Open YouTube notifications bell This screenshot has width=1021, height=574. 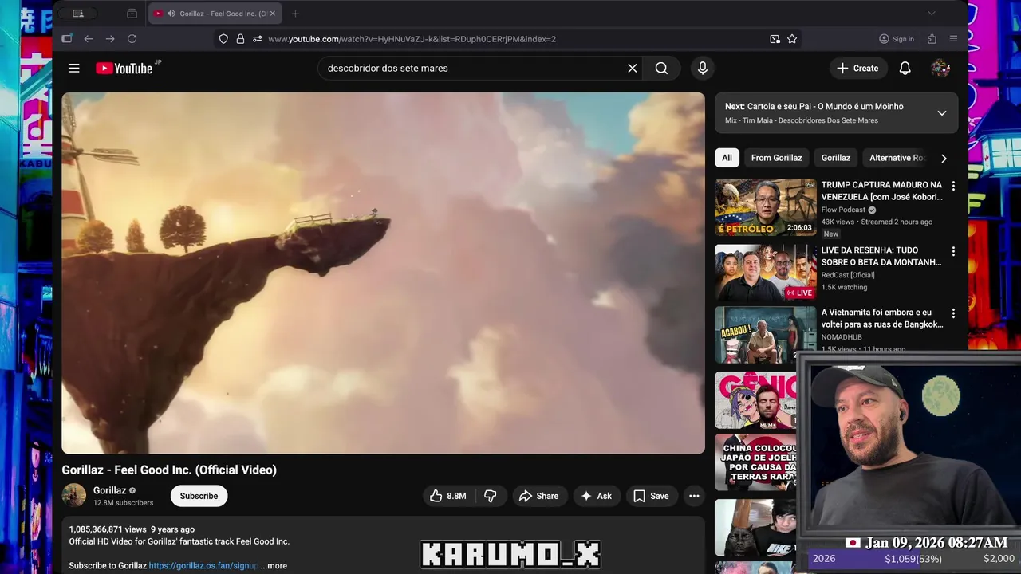point(905,69)
